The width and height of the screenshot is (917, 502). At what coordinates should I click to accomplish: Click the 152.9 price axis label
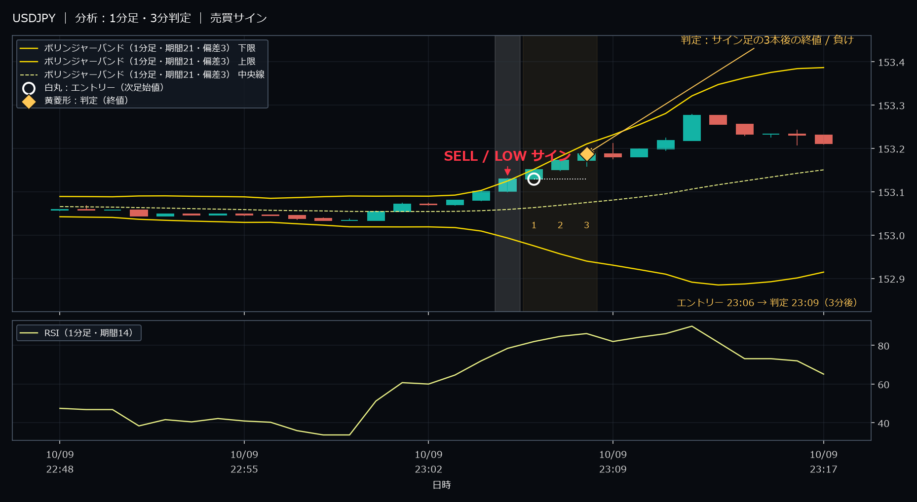[x=891, y=280]
